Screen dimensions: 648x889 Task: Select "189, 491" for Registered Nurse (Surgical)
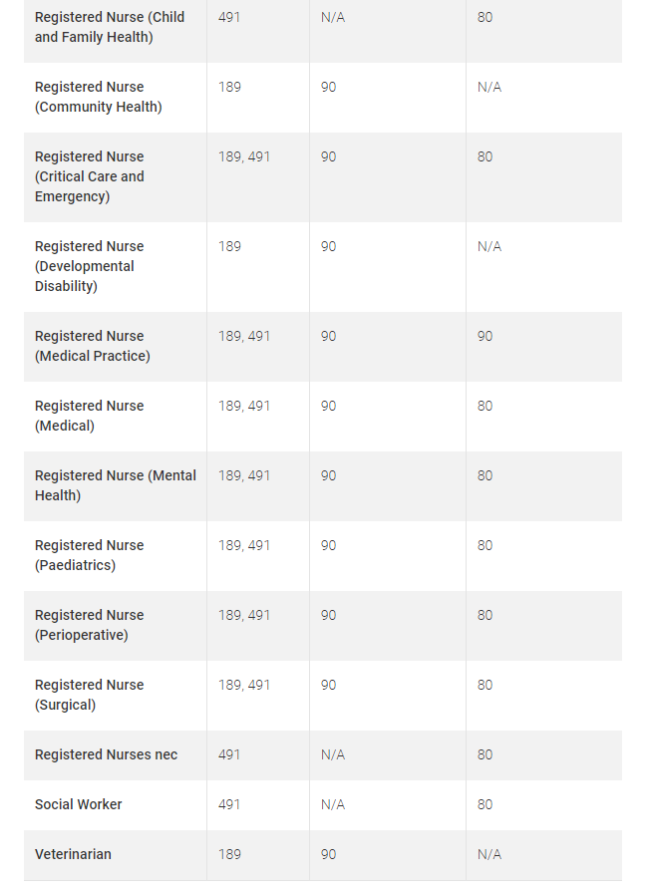pos(244,685)
